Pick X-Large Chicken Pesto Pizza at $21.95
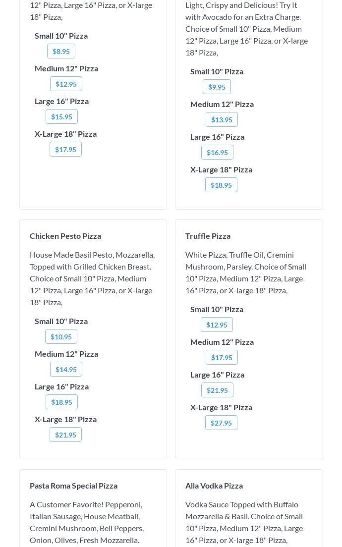 [65, 435]
